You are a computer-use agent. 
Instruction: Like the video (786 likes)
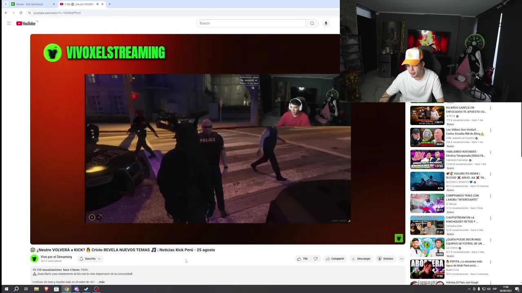[302, 259]
